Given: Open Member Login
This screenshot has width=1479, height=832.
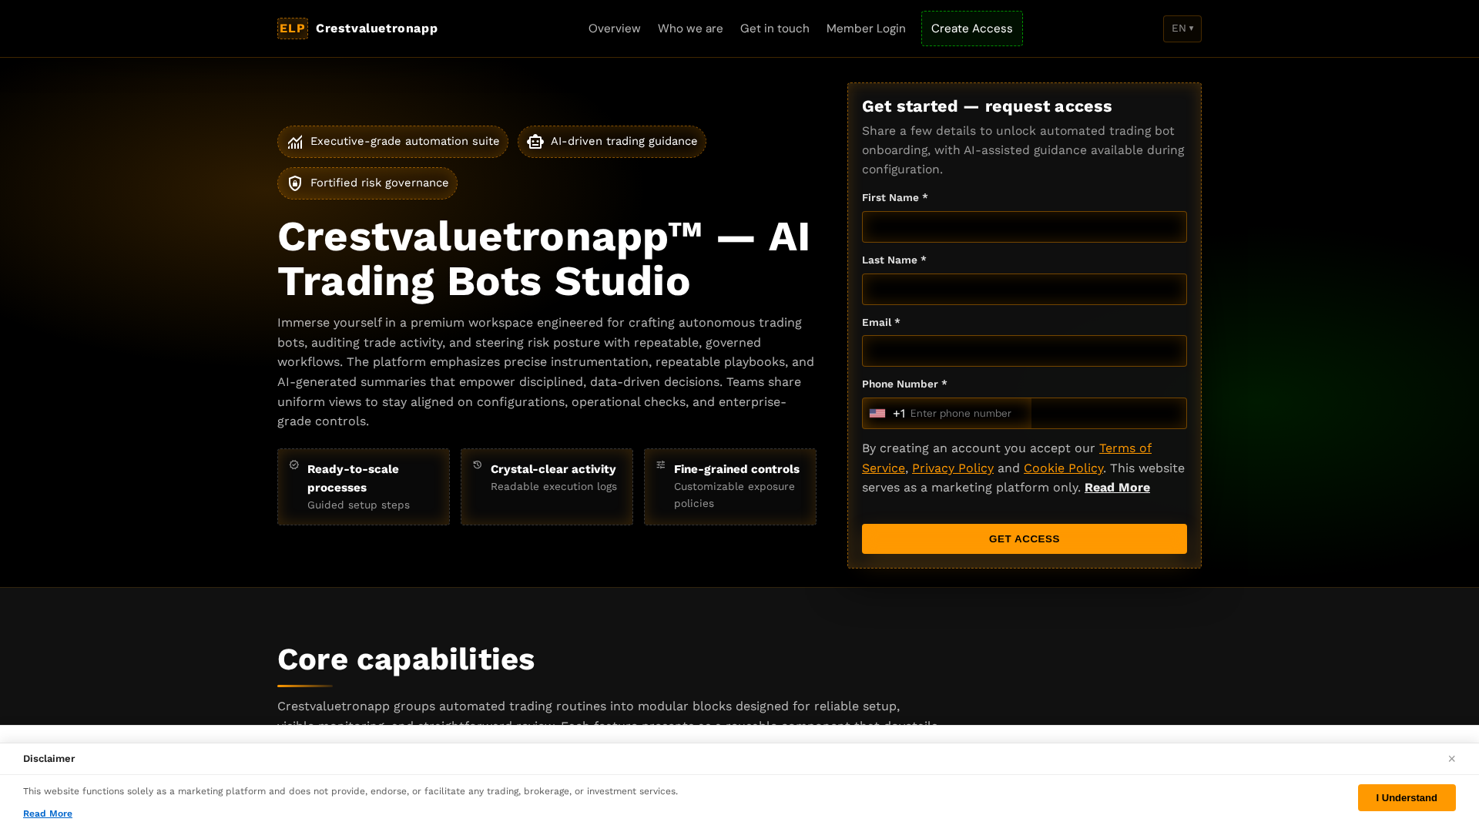Looking at the screenshot, I should (866, 29).
